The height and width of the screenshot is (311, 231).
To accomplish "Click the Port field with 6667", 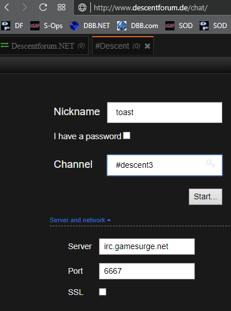I will coord(147,271).
